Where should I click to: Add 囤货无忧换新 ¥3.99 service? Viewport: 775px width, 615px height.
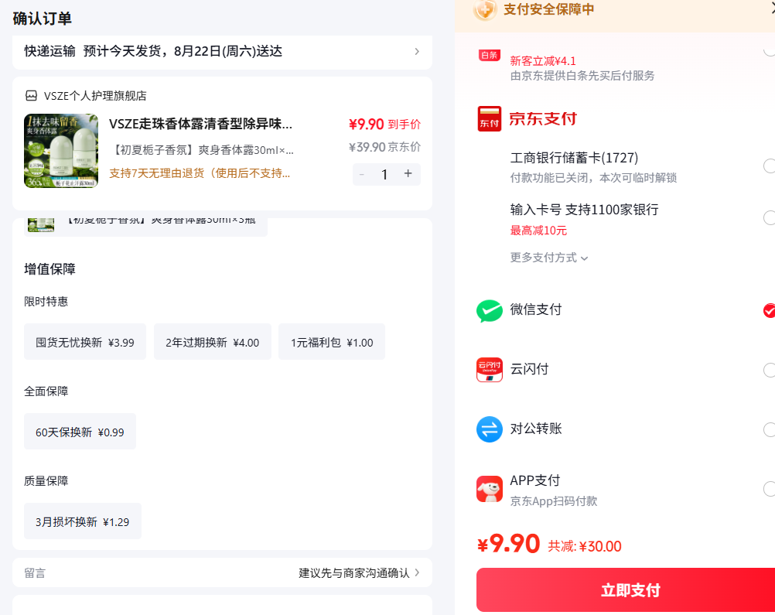point(85,342)
